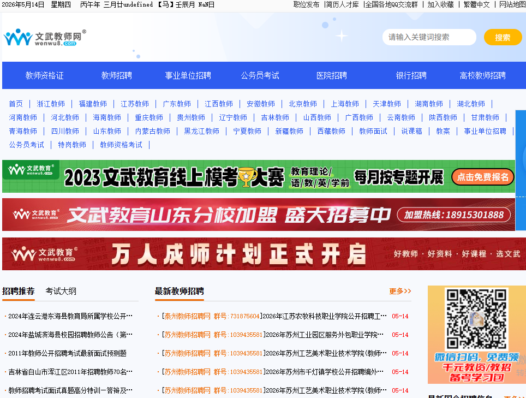Open 银行招聘 navigation item
The height and width of the screenshot is (398, 526).
click(411, 75)
